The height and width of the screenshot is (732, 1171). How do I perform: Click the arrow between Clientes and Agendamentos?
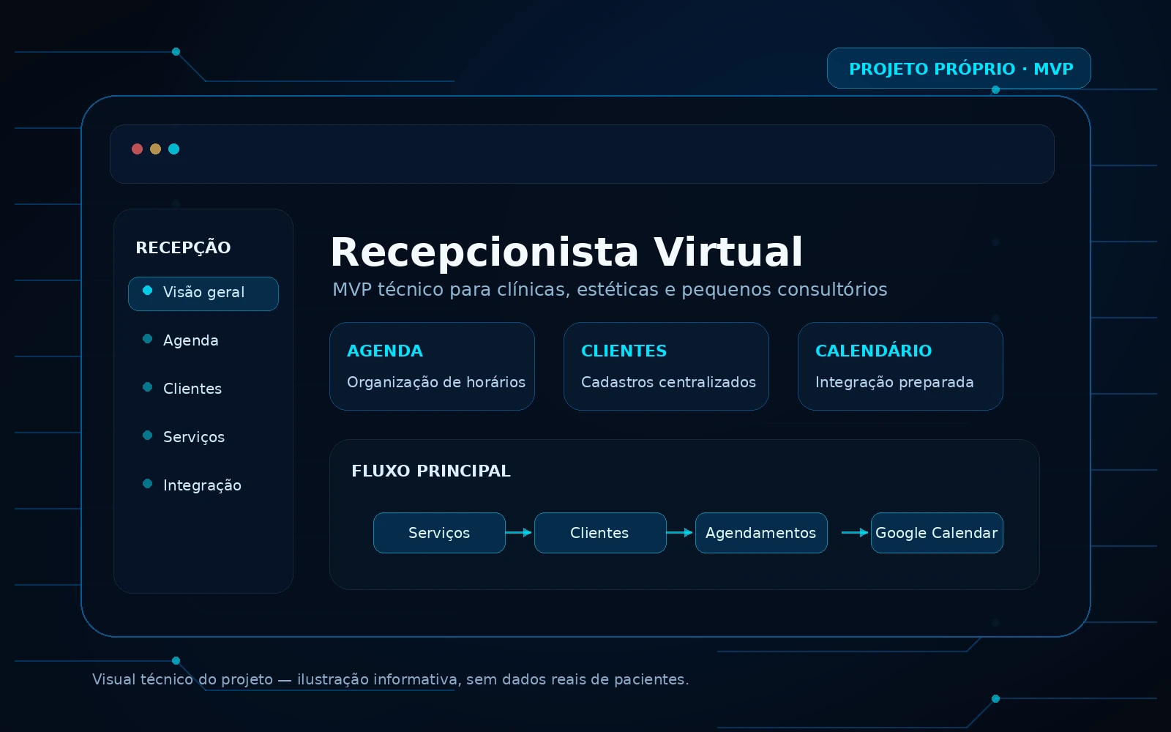(680, 533)
